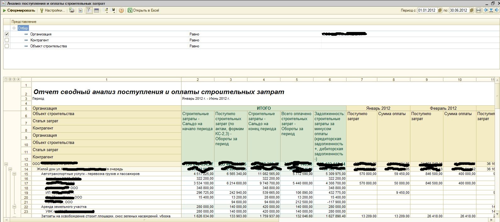
Task: Click the Период с start date field
Action: 427,10
